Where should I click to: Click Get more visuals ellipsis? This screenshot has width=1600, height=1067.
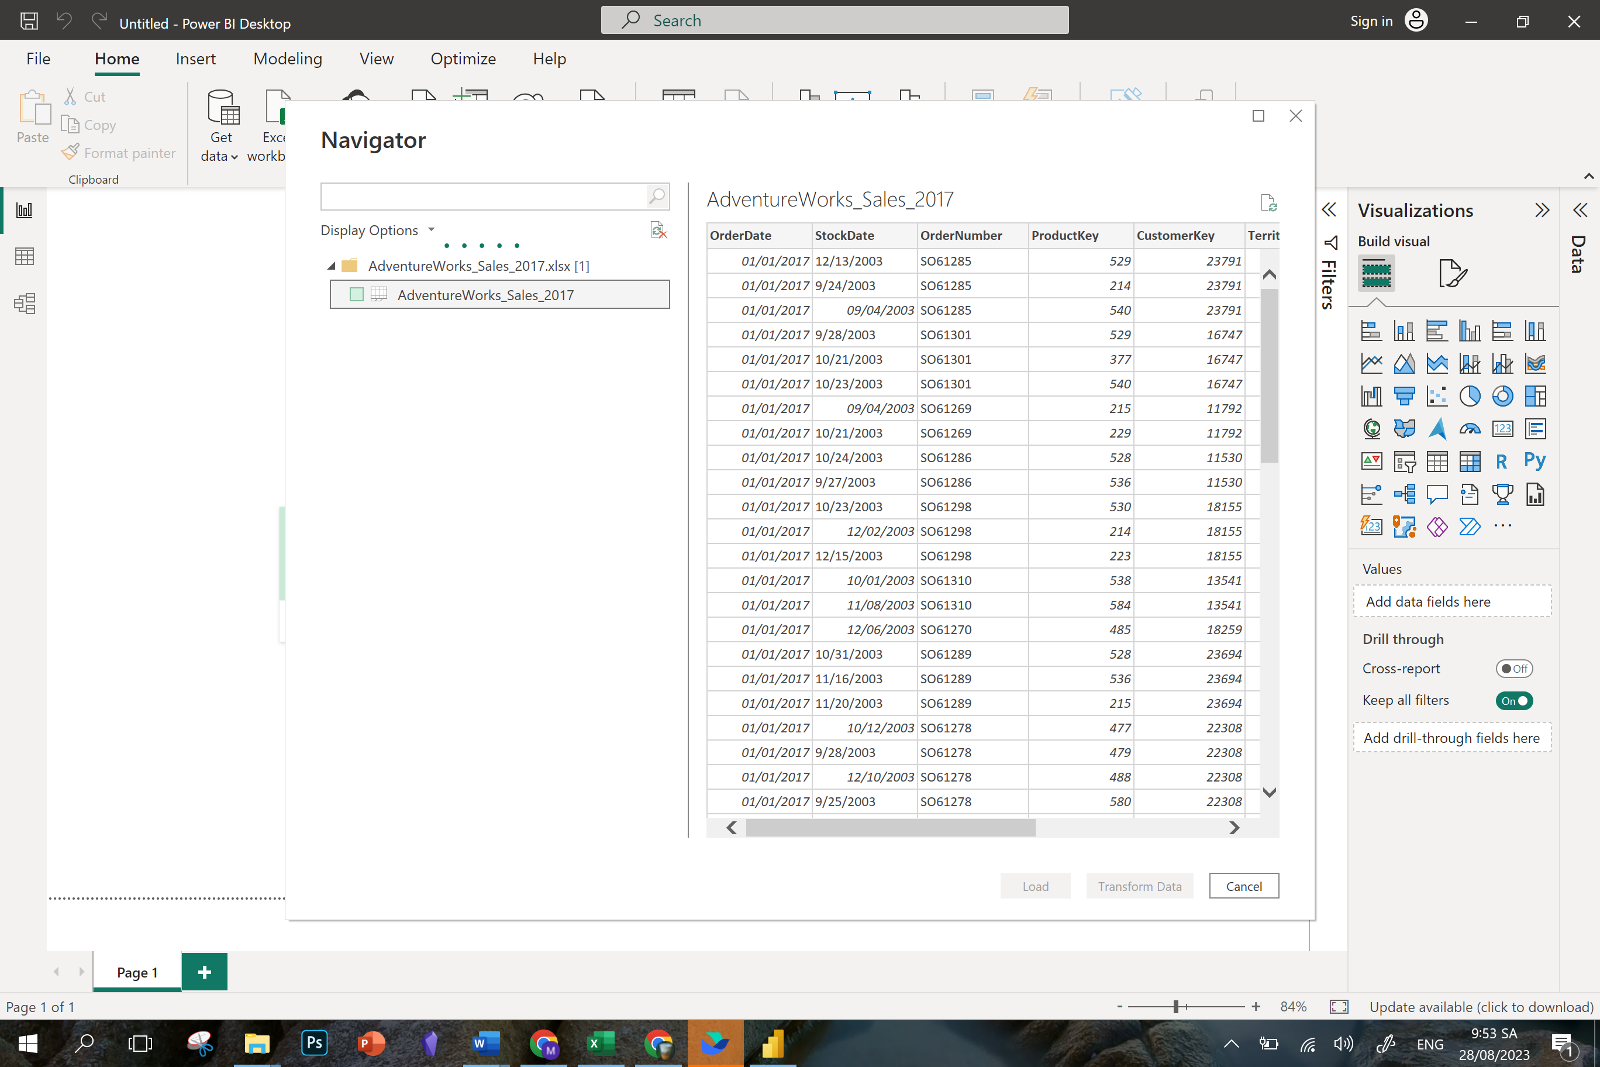click(1502, 526)
